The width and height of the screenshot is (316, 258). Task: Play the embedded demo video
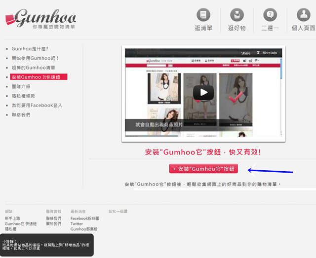tap(203, 93)
